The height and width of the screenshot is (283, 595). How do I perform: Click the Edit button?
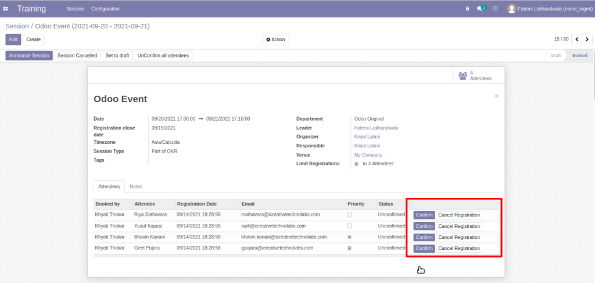(13, 39)
